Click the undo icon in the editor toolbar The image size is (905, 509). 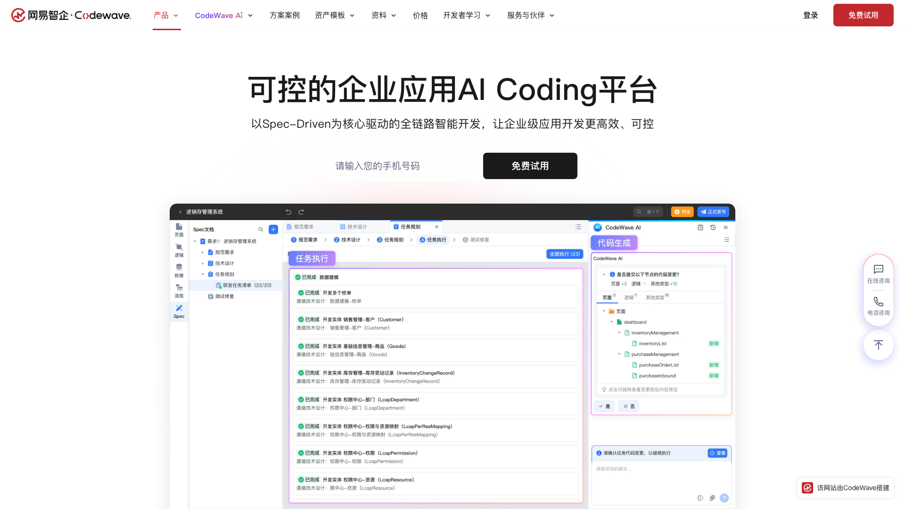pos(288,212)
